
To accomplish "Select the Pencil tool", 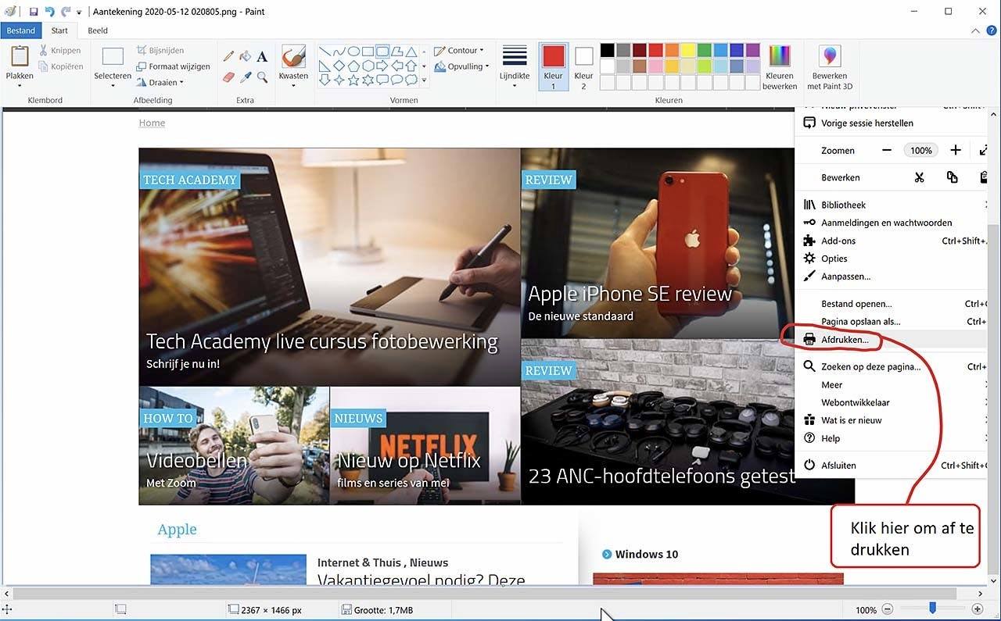I will [x=228, y=56].
